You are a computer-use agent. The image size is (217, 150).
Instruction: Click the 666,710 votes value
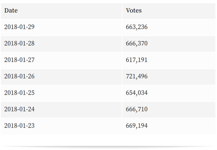coord(137,109)
